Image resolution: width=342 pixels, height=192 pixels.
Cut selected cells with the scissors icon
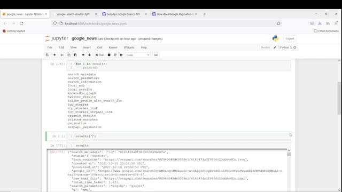pos(62,55)
